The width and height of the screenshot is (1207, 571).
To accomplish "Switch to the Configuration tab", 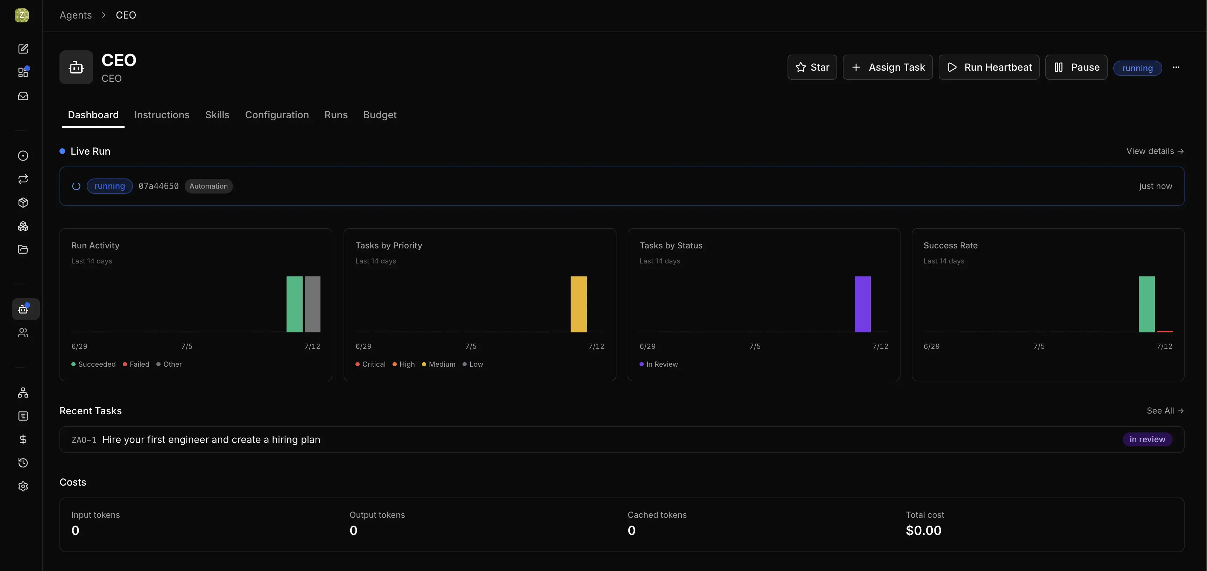I will 276,115.
